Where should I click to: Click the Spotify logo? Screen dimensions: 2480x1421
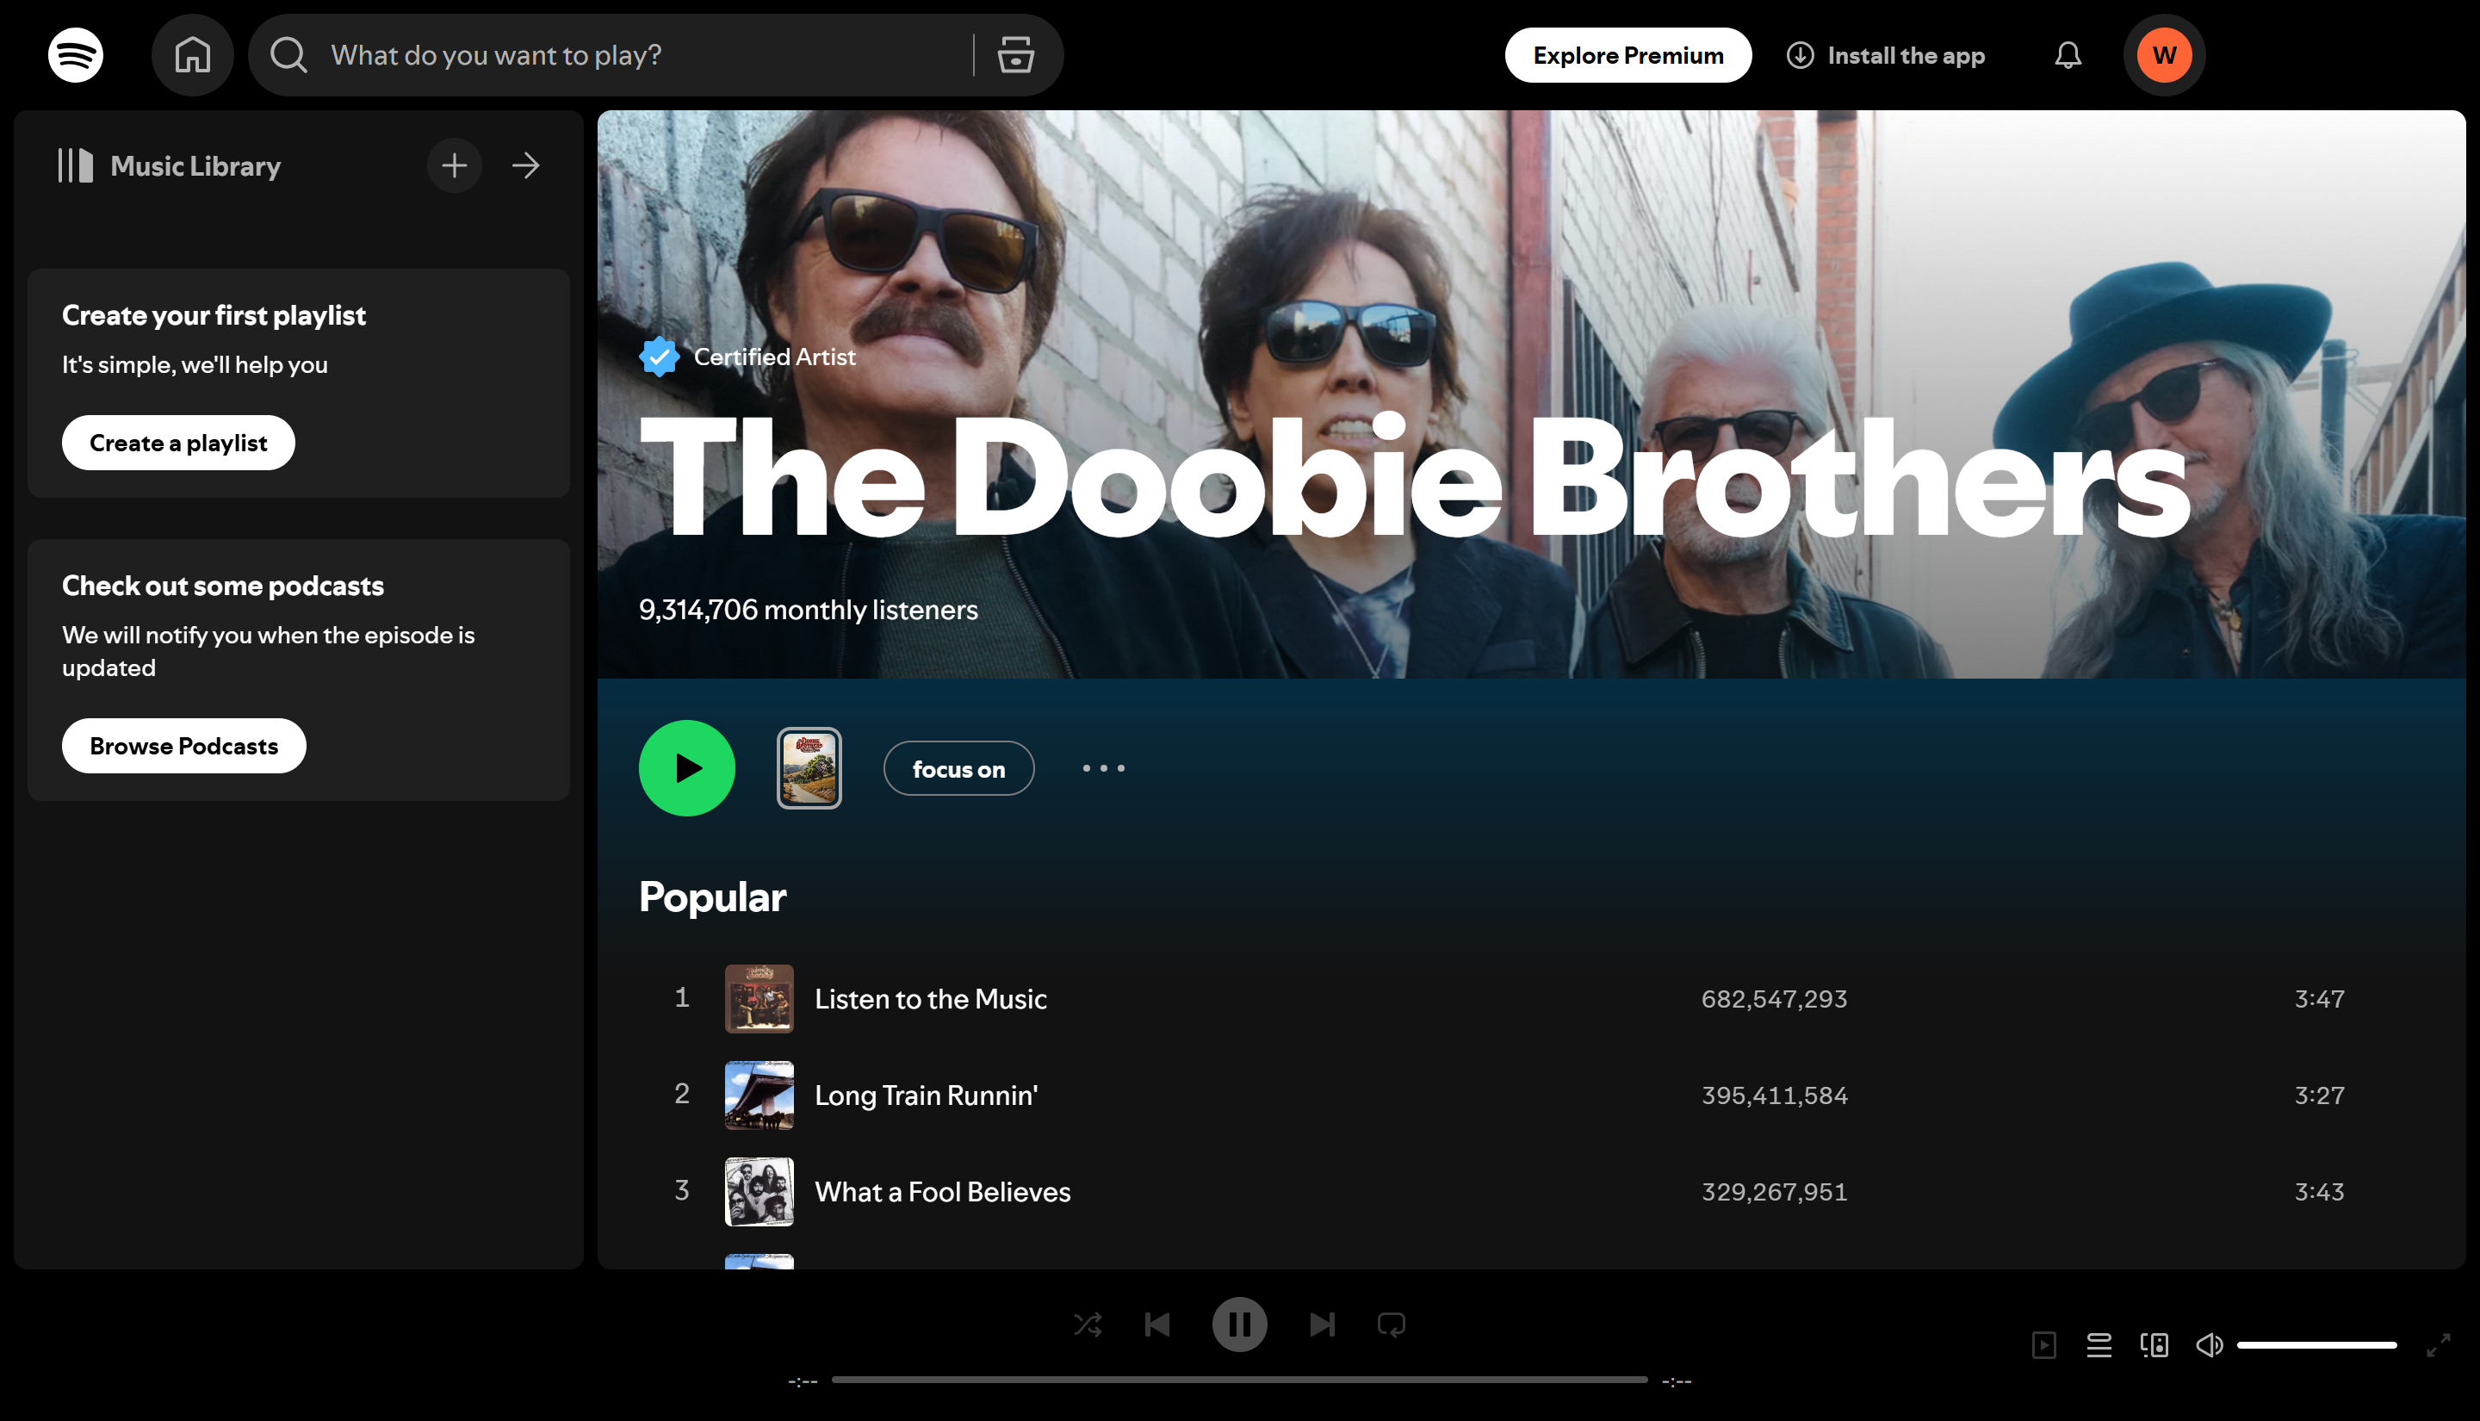[x=75, y=56]
